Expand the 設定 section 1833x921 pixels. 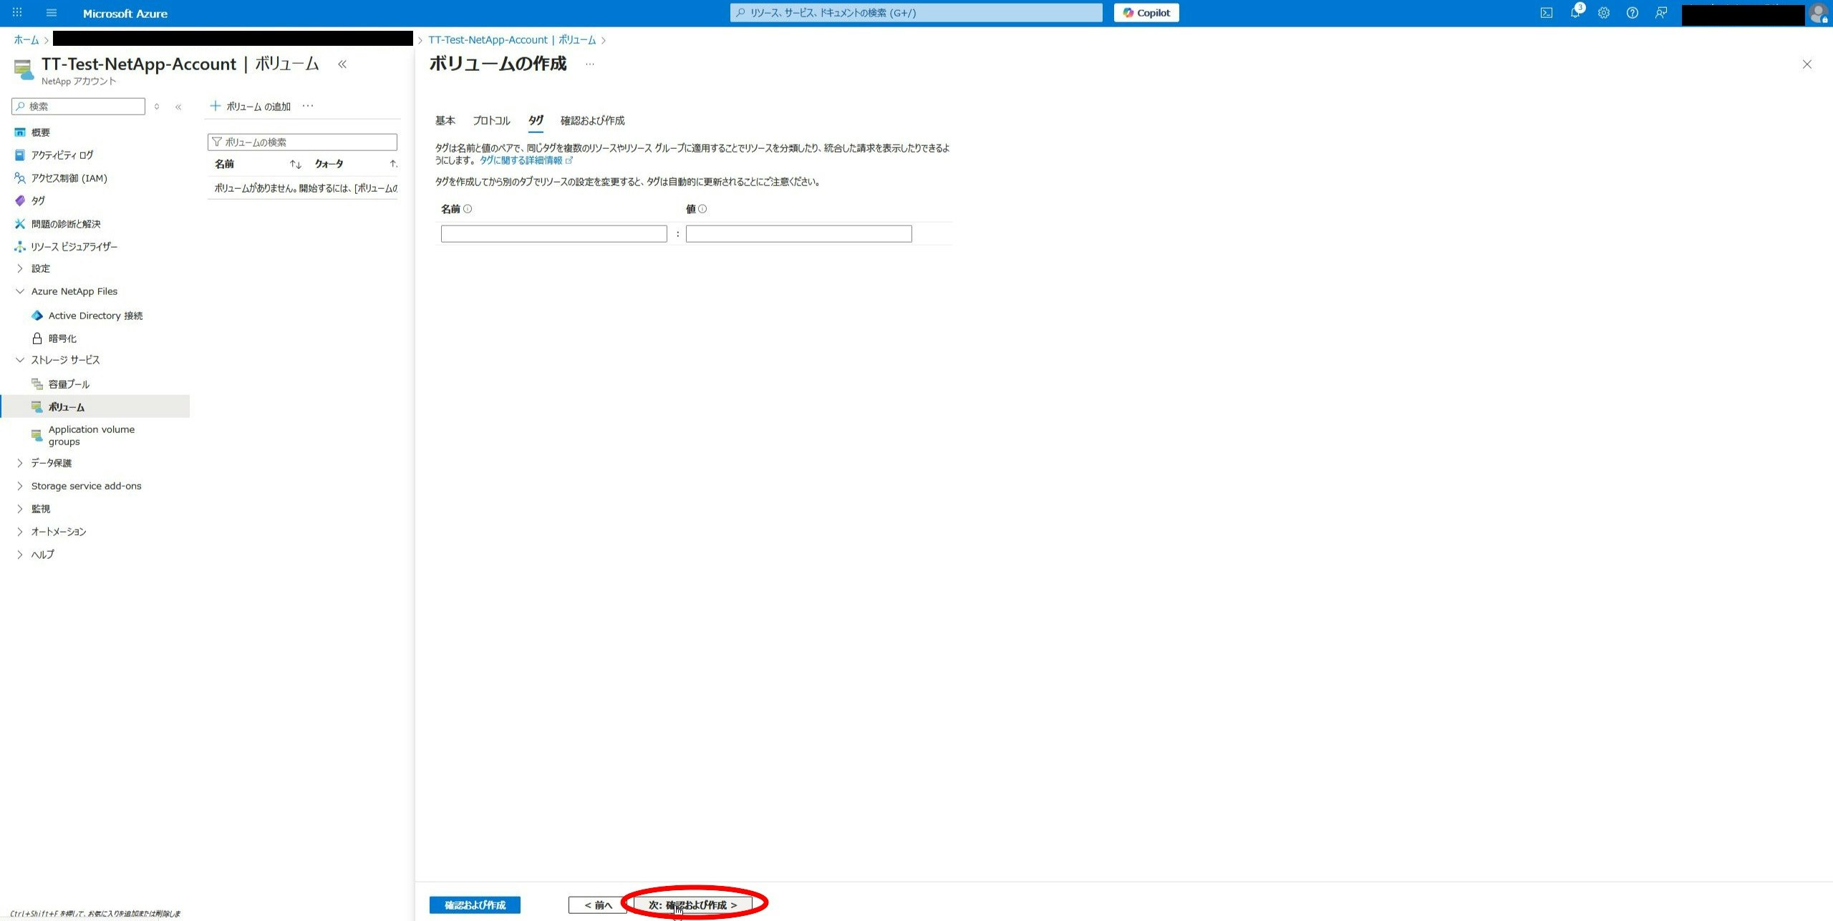(x=40, y=268)
